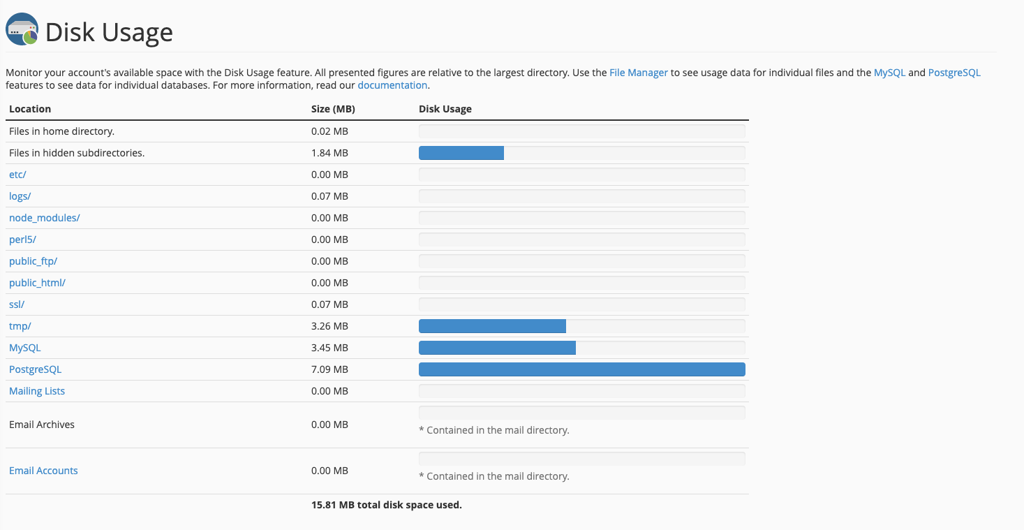This screenshot has width=1024, height=530.
Task: Open the logs/ directory link
Action: 20,196
